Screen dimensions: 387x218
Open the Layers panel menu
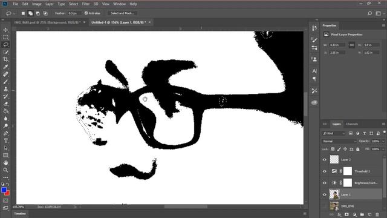383,124
